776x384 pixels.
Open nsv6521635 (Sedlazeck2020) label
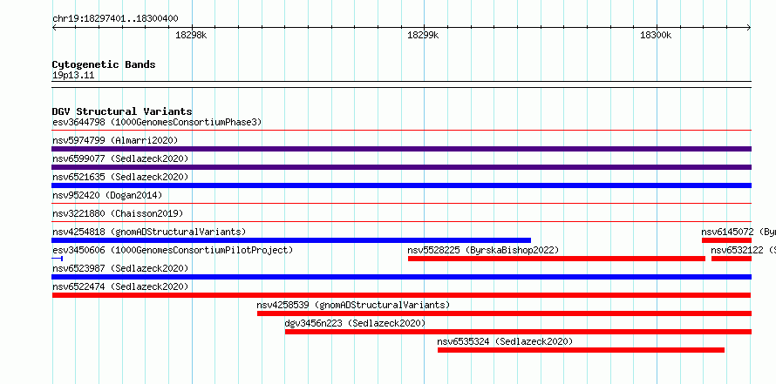(120, 177)
